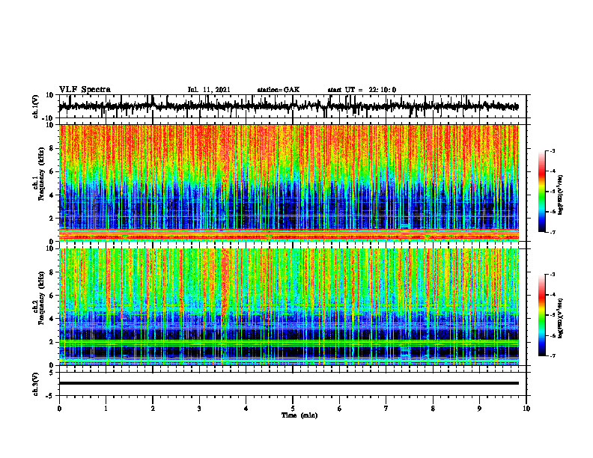Click the ch.1(V) waveform axis label
The image size is (593, 458).
tap(36, 106)
